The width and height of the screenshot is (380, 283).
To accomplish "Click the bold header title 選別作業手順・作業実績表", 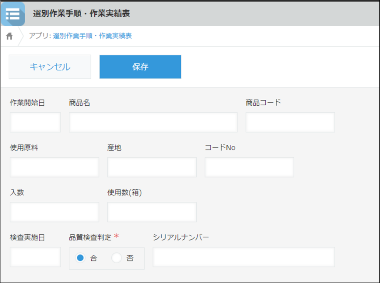I will coord(81,14).
